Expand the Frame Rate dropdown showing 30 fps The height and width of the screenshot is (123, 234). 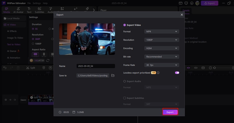162,65
